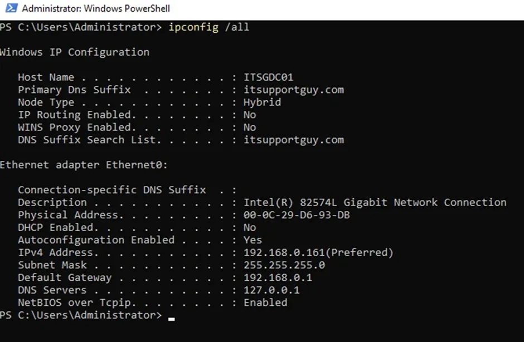Image resolution: width=524 pixels, height=342 pixels.
Task: Click the 'Ethernet adapter Ethernet0:' heading
Action: (84, 165)
